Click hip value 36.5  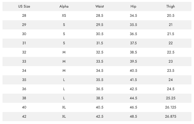134,34
